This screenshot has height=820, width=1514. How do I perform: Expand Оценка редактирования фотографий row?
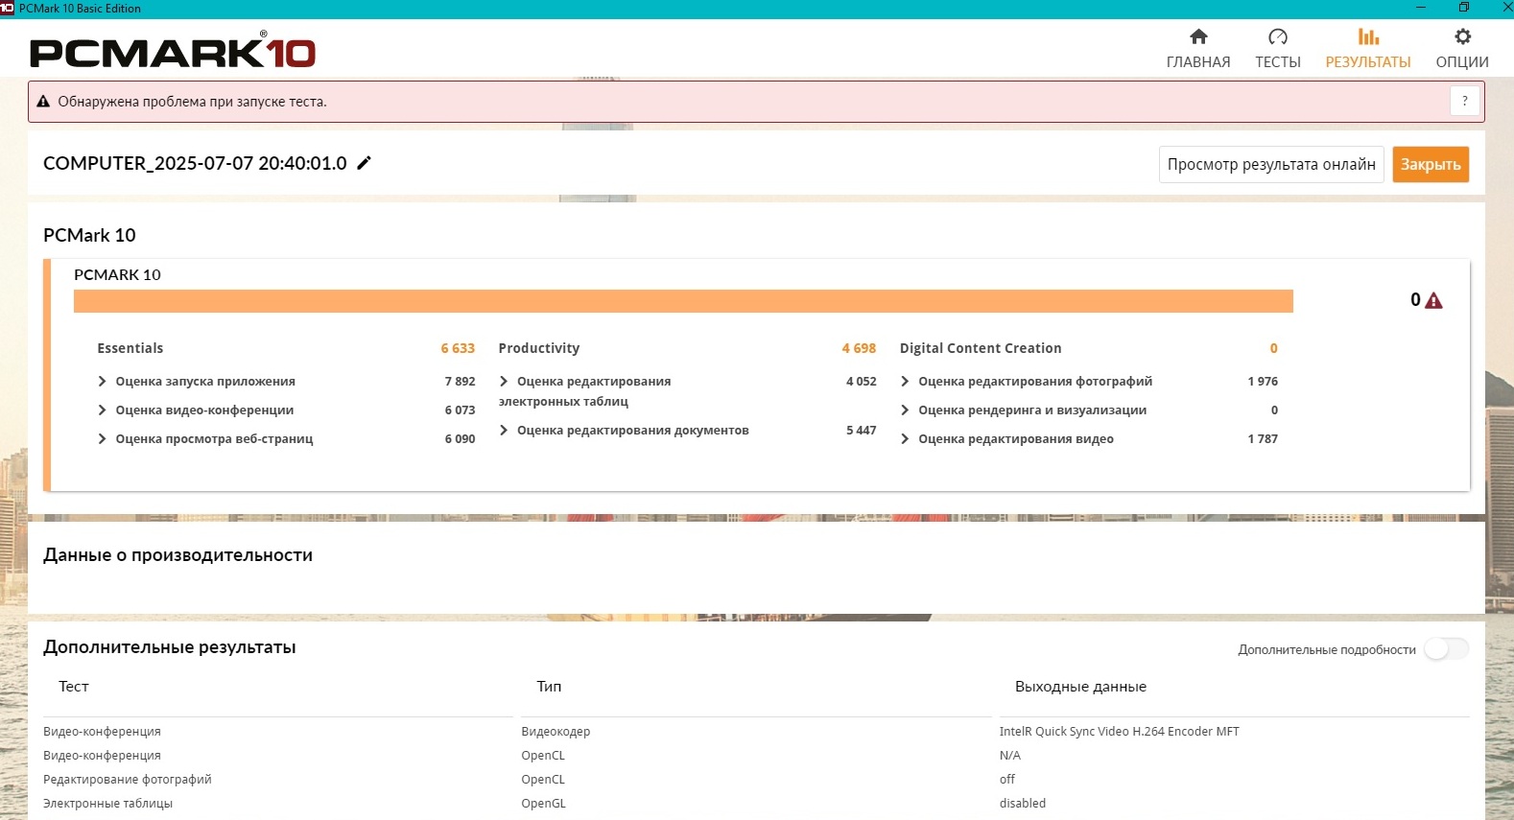(x=905, y=382)
